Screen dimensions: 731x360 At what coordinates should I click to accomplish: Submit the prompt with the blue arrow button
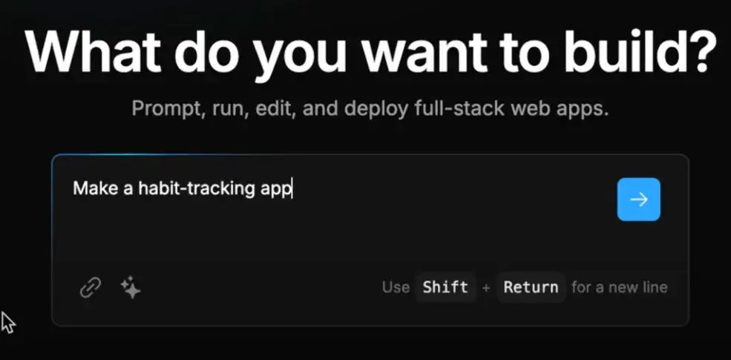[638, 199]
